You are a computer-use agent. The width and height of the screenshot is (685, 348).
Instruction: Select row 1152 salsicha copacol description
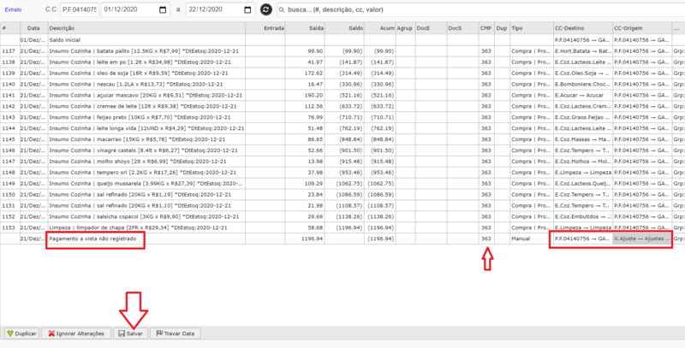[146, 216]
